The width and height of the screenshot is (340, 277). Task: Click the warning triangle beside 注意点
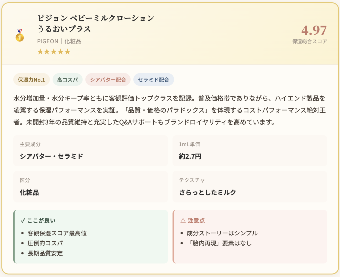point(183,220)
